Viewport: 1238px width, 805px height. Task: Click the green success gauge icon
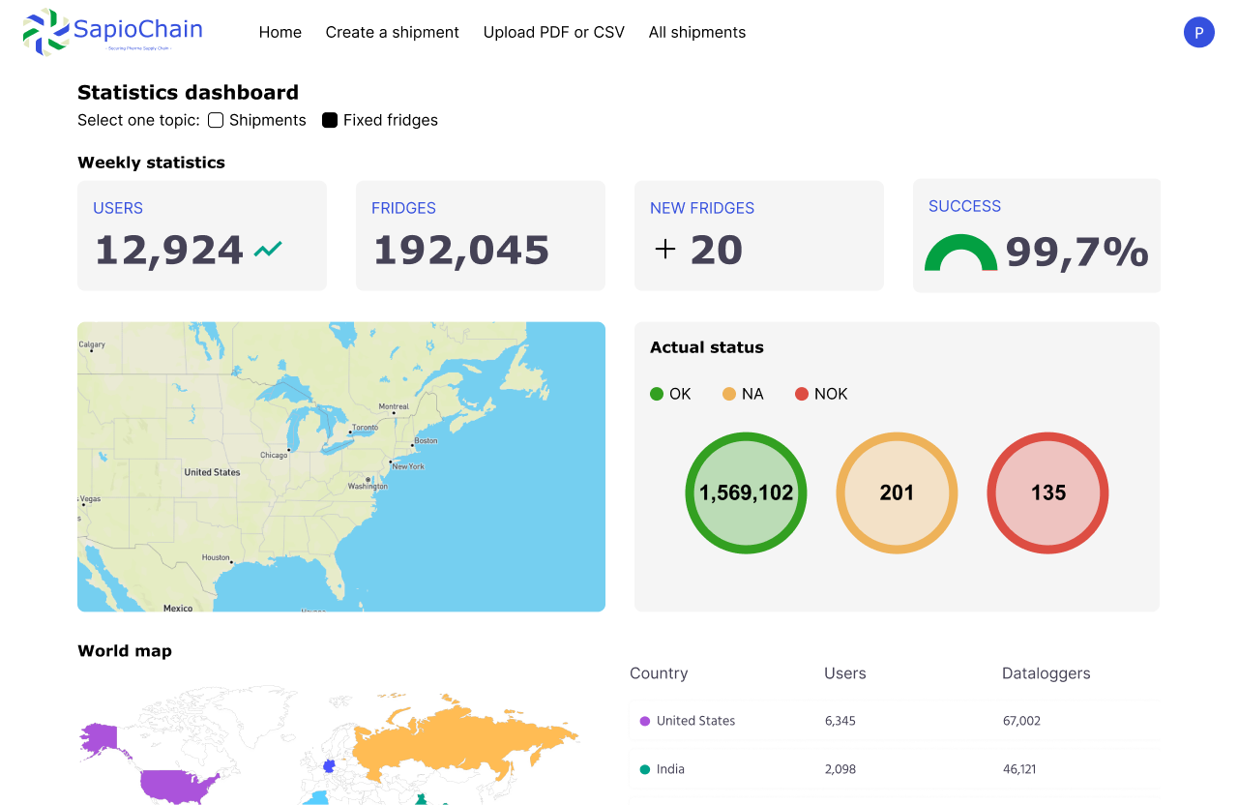click(960, 253)
